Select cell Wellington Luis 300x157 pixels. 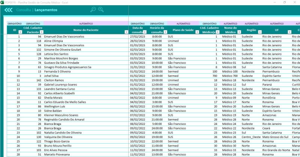(86, 107)
